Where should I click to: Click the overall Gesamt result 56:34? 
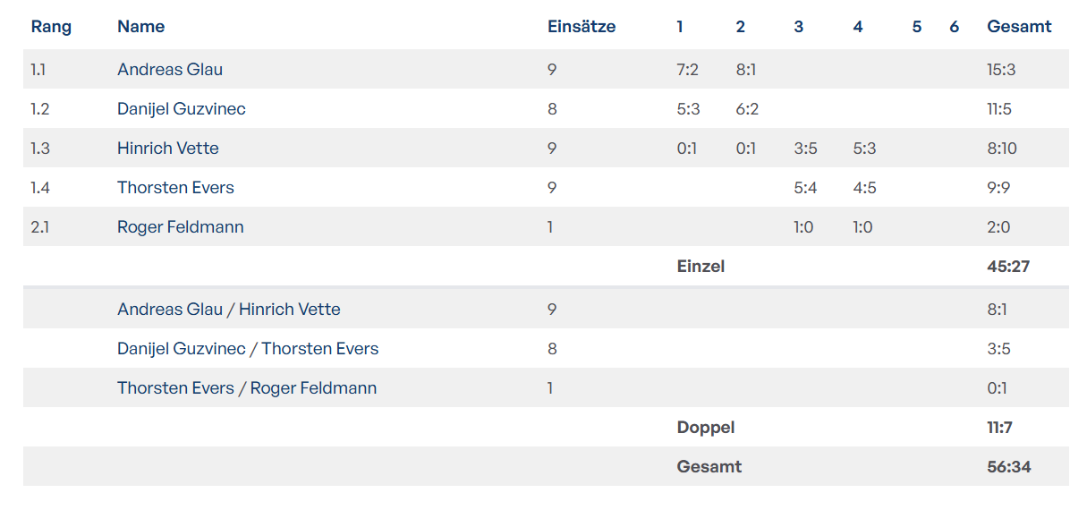pos(1008,467)
